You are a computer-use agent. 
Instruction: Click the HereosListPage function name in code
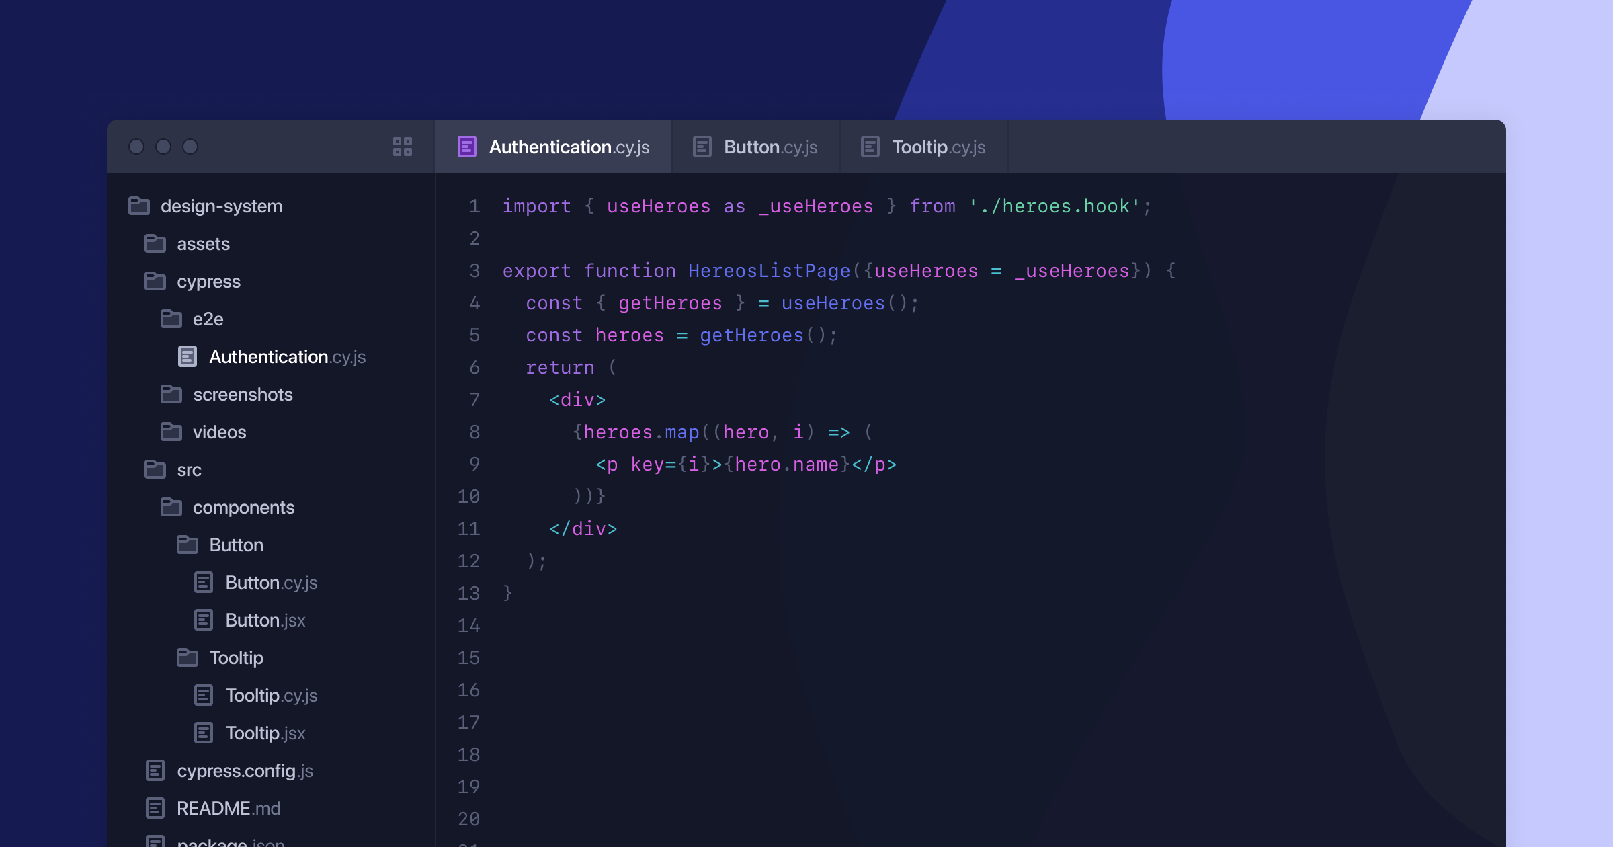(x=769, y=270)
